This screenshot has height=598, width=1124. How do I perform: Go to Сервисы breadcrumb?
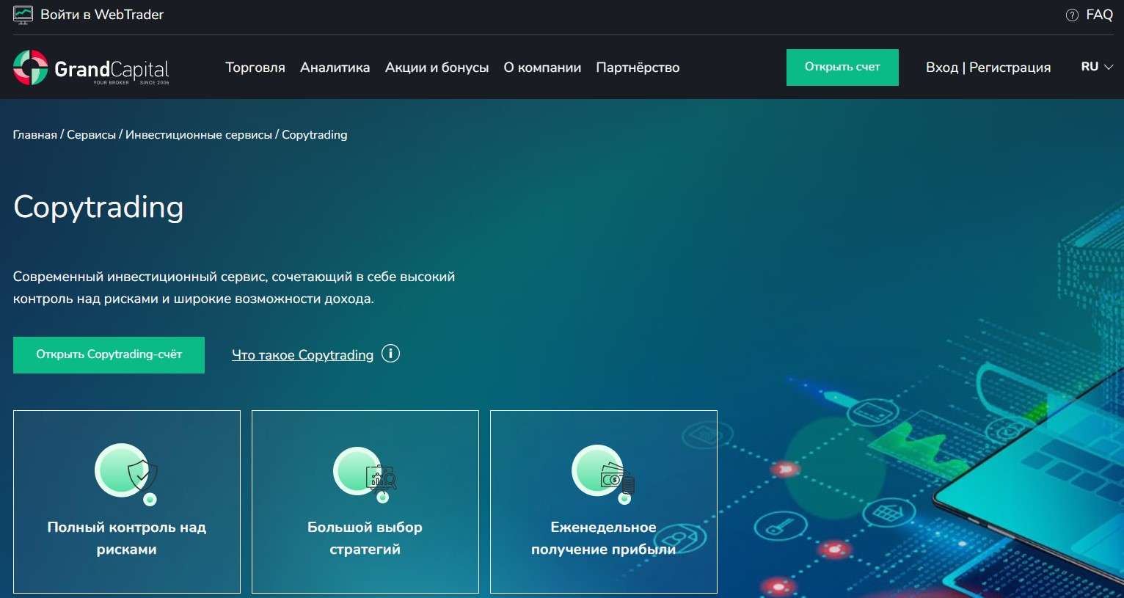pos(91,135)
